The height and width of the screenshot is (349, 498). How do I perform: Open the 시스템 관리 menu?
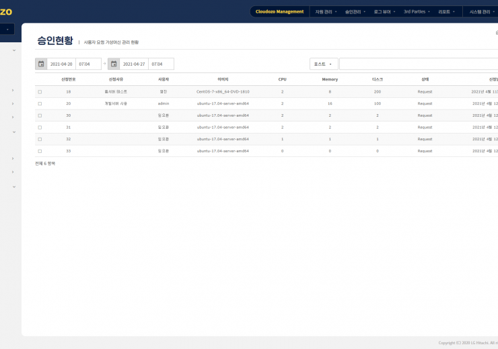coord(482,11)
